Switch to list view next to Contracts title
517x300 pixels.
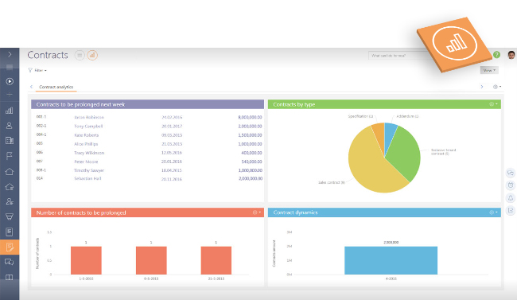[80, 55]
